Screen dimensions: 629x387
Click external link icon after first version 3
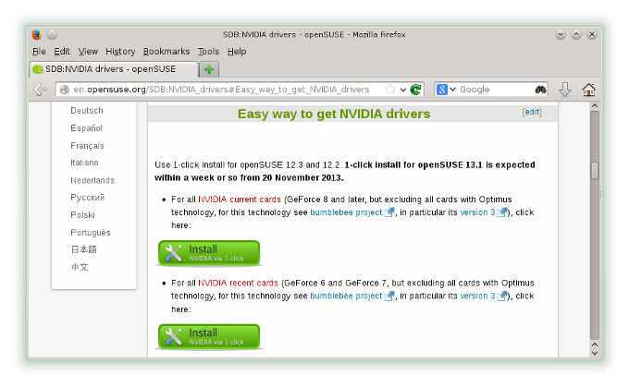tap(502, 212)
